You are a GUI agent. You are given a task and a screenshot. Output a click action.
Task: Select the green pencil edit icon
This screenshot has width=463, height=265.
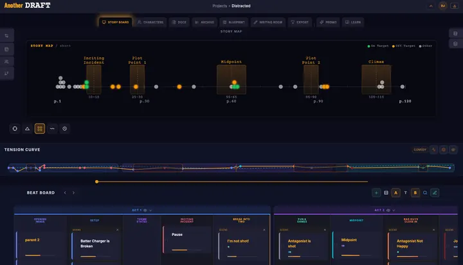click(435, 193)
